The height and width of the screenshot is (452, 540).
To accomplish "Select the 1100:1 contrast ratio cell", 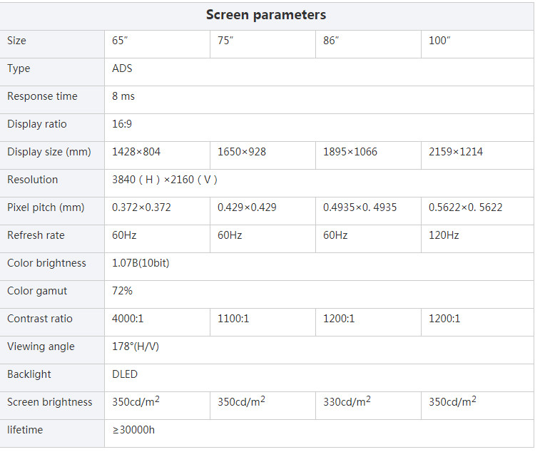I will tap(233, 319).
